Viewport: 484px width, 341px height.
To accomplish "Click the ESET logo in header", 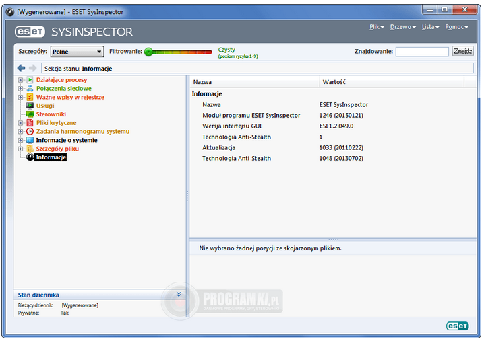I will tap(30, 32).
